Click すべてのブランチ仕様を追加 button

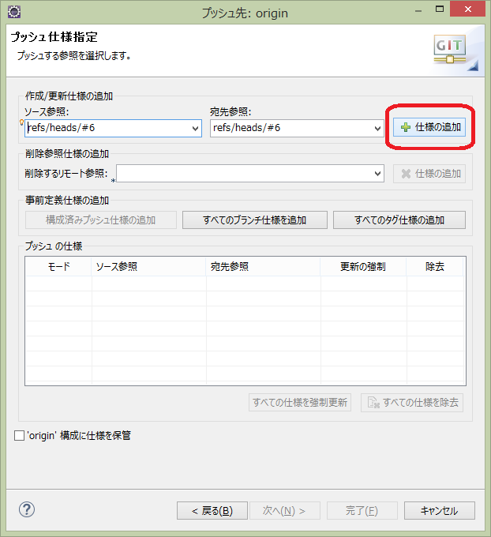[255, 220]
